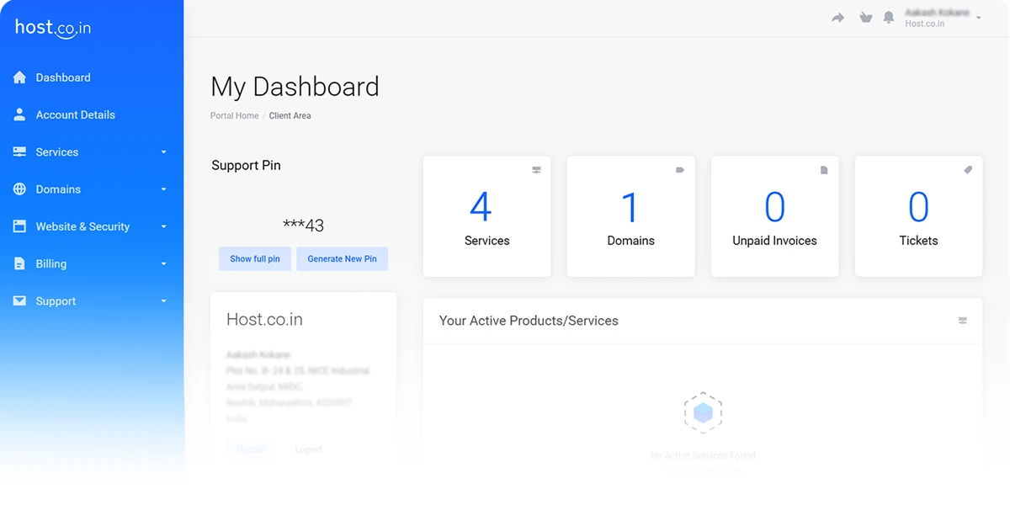The image size is (1010, 505).
Task: Click the share arrow icon in header
Action: (x=837, y=18)
